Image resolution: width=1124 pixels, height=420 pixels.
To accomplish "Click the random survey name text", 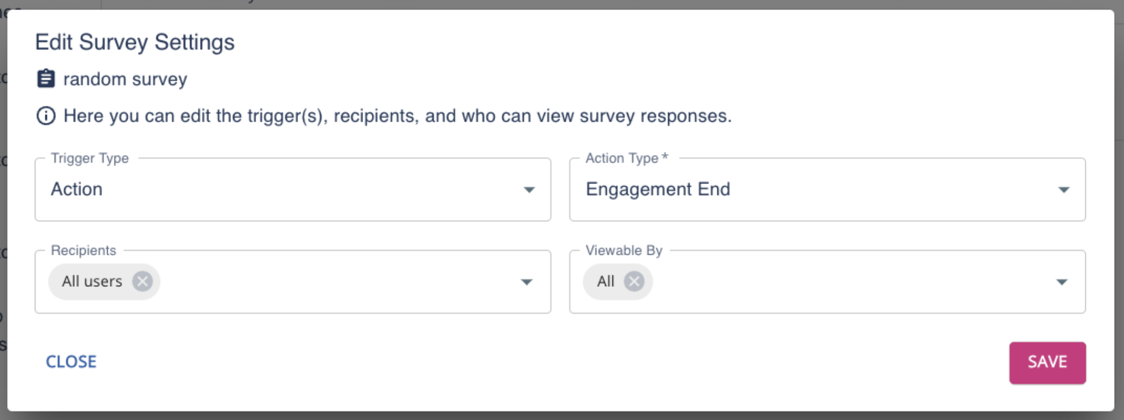I will 125,80.
